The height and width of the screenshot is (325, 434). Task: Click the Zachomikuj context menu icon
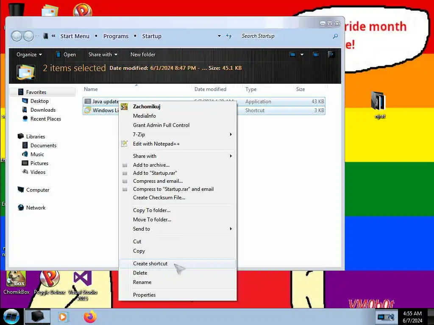pos(124,106)
